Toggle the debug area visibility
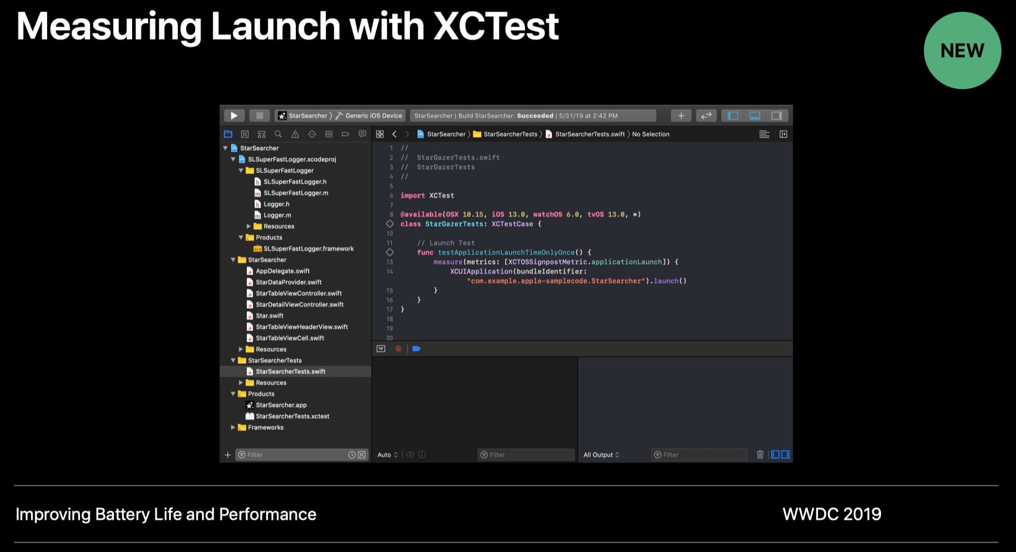This screenshot has height=552, width=1016. (754, 115)
